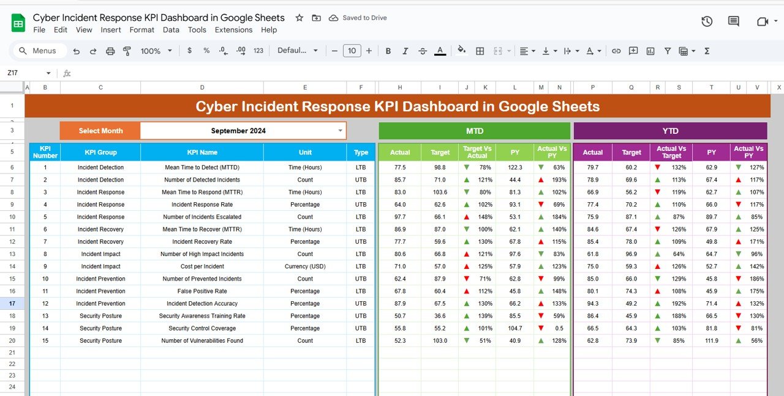This screenshot has height=396, width=784.
Task: Open the Name box dropdown arrow
Action: point(48,73)
